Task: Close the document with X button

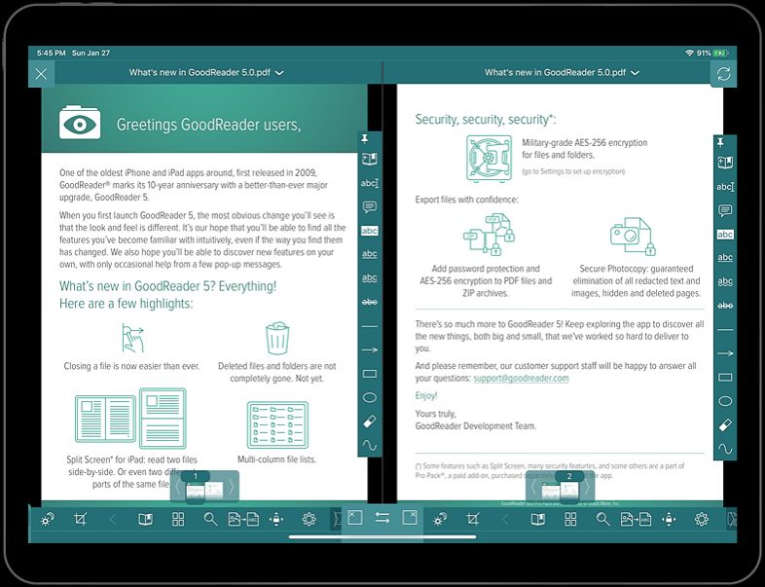Action: [x=41, y=73]
